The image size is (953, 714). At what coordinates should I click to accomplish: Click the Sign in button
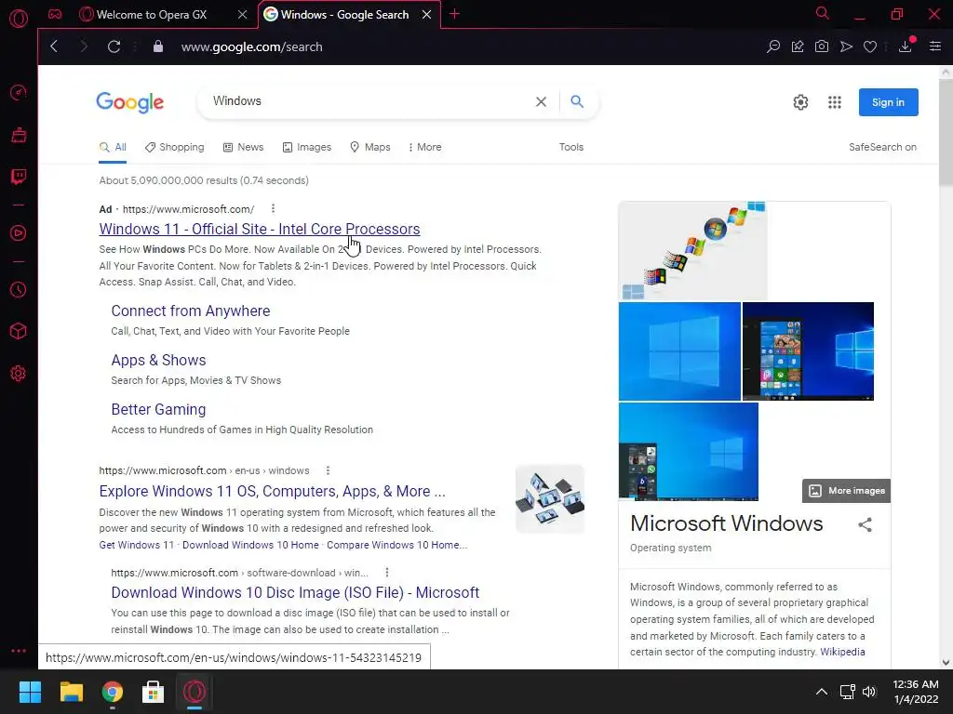(x=888, y=102)
